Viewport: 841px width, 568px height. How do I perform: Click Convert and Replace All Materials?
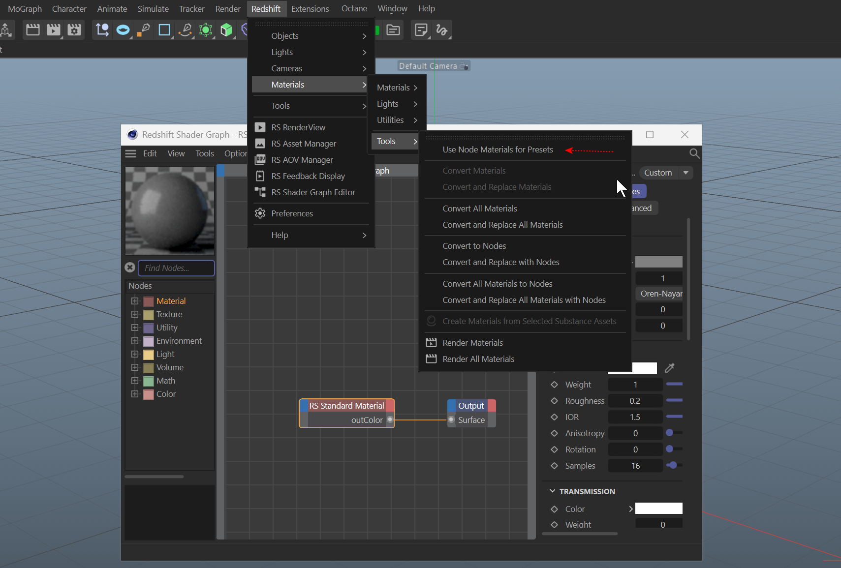pyautogui.click(x=525, y=225)
